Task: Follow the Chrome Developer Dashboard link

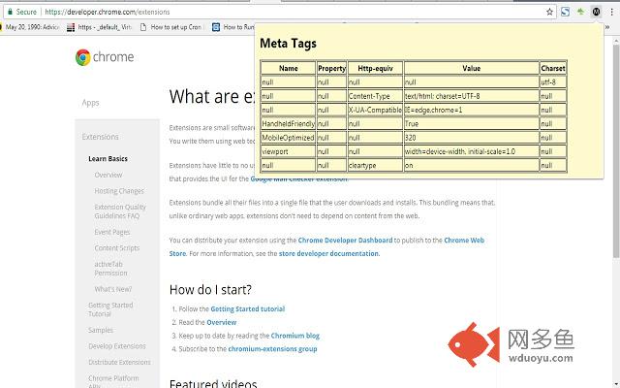Action: [345, 241]
